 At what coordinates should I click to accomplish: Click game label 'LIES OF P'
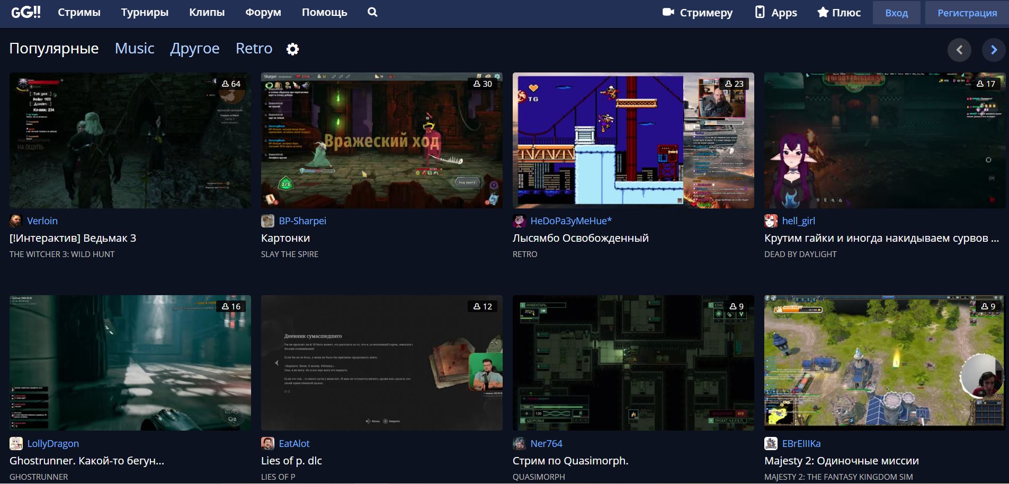[278, 477]
